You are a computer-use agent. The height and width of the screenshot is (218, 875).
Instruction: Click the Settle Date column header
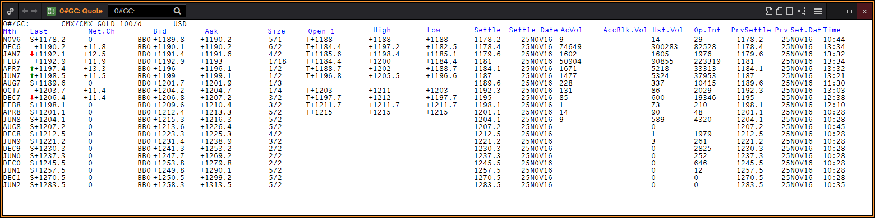[533, 30]
